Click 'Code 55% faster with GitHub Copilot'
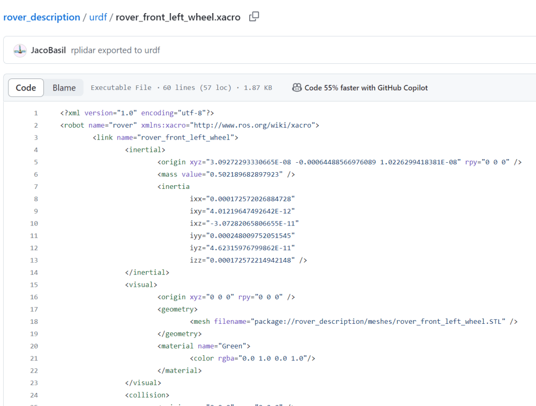The height and width of the screenshot is (406, 536). pyautogui.click(x=366, y=88)
